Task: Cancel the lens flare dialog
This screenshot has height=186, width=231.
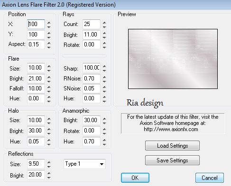Action: click(210, 178)
